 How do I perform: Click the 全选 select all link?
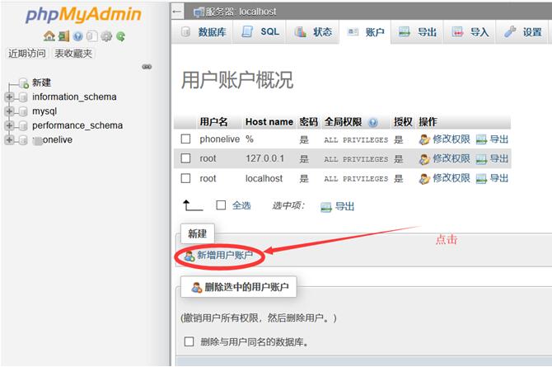pyautogui.click(x=241, y=205)
